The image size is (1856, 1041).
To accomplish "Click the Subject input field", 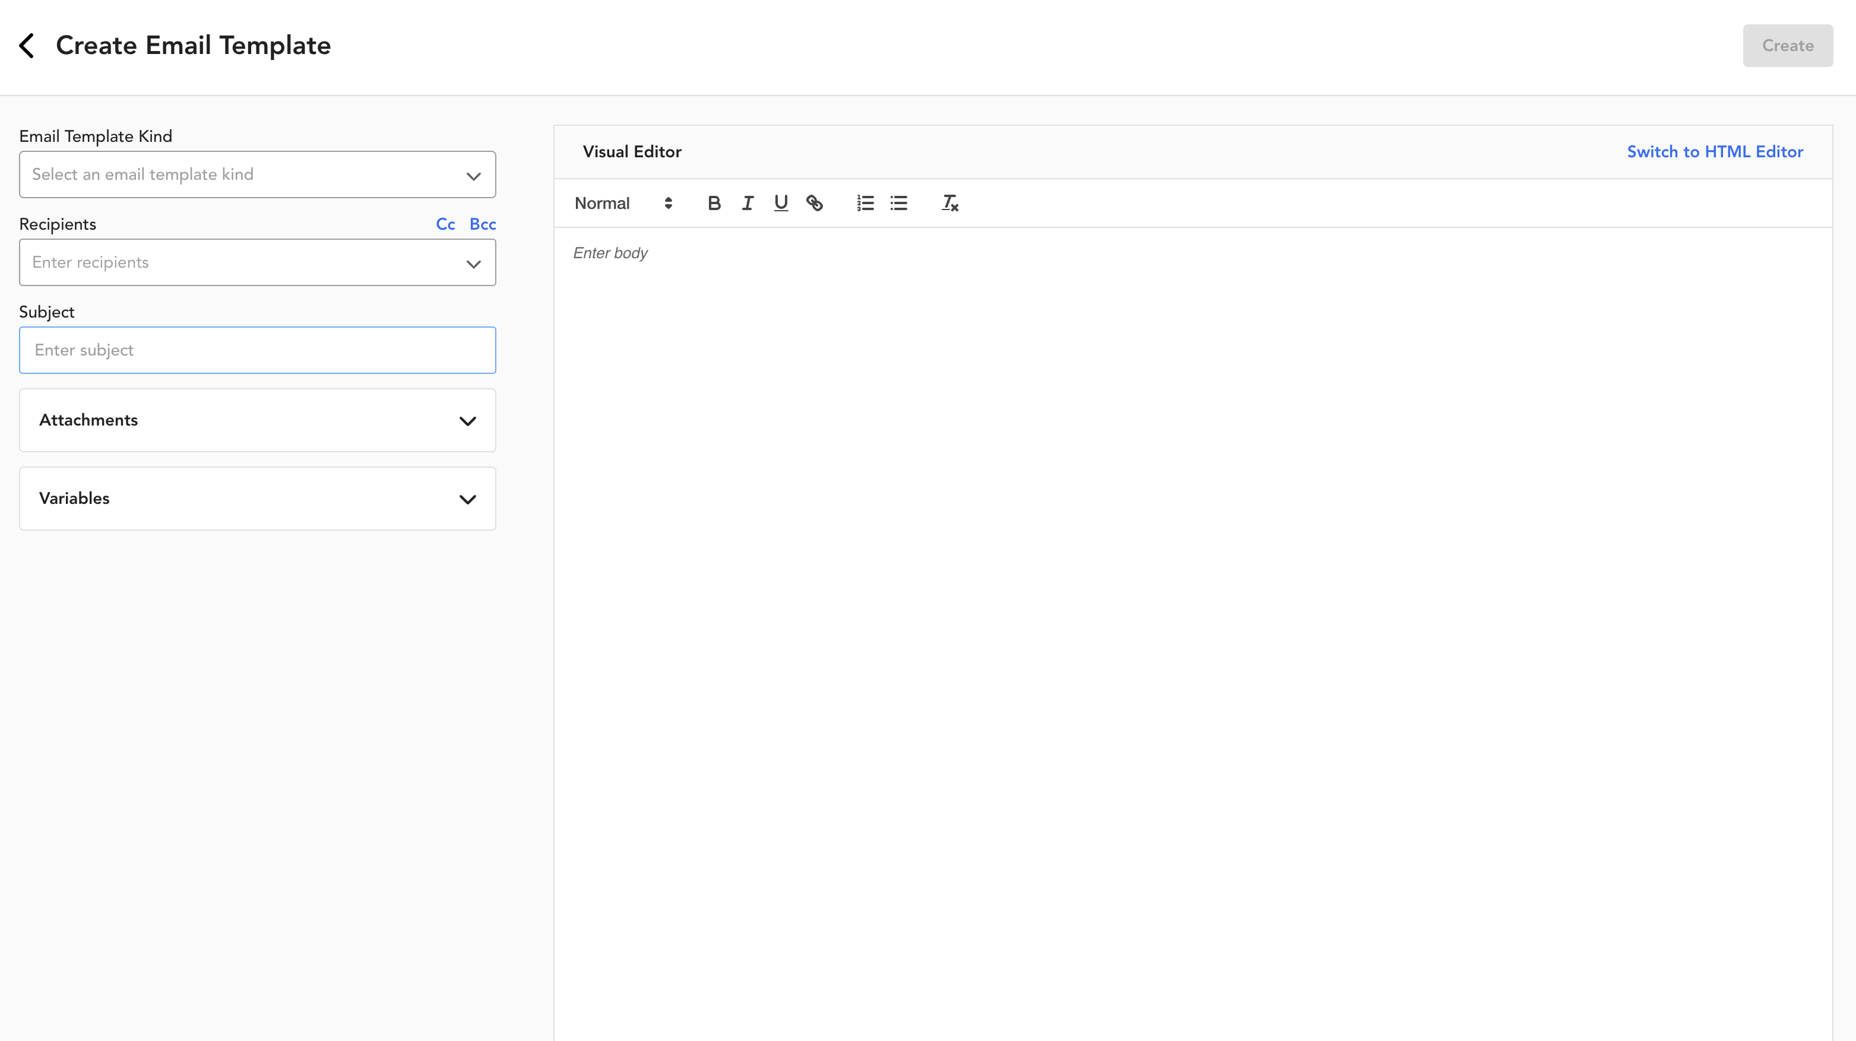I will tap(258, 350).
